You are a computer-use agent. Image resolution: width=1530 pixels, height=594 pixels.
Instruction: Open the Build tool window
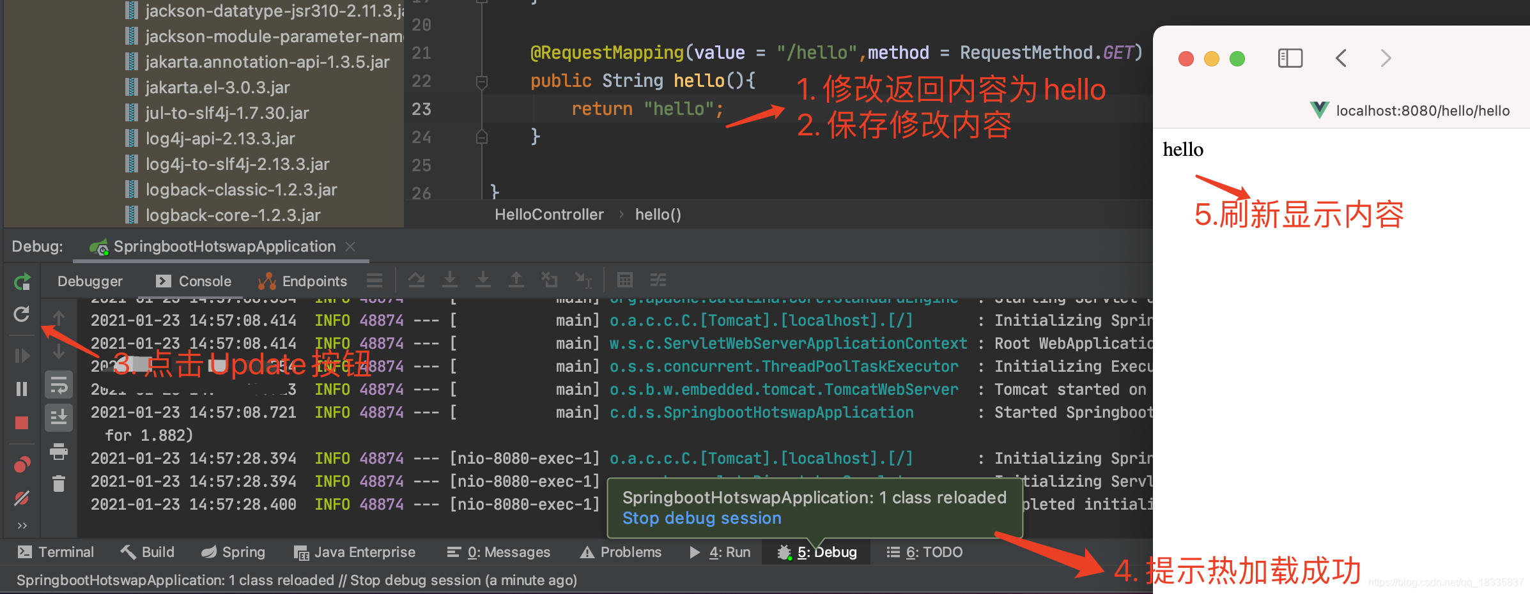coord(148,552)
